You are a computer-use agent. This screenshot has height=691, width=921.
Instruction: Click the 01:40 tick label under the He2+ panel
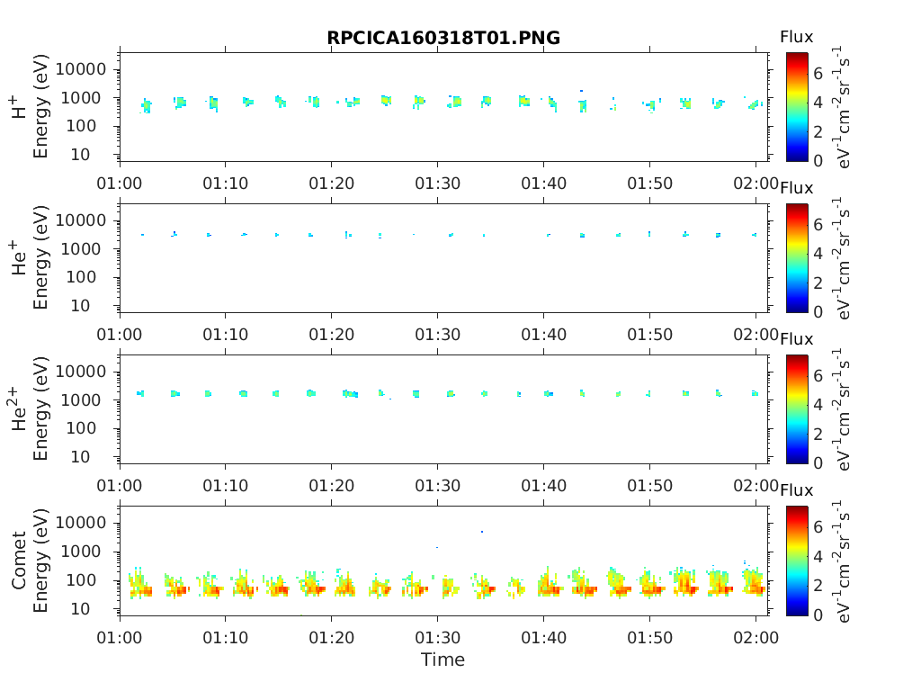point(543,486)
